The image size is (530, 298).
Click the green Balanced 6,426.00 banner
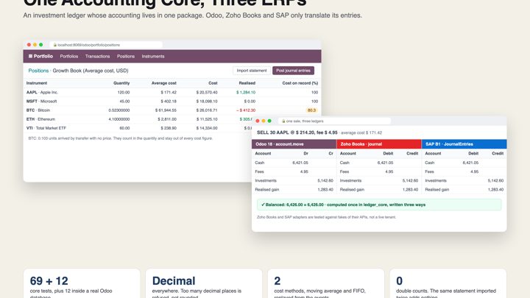pos(379,205)
